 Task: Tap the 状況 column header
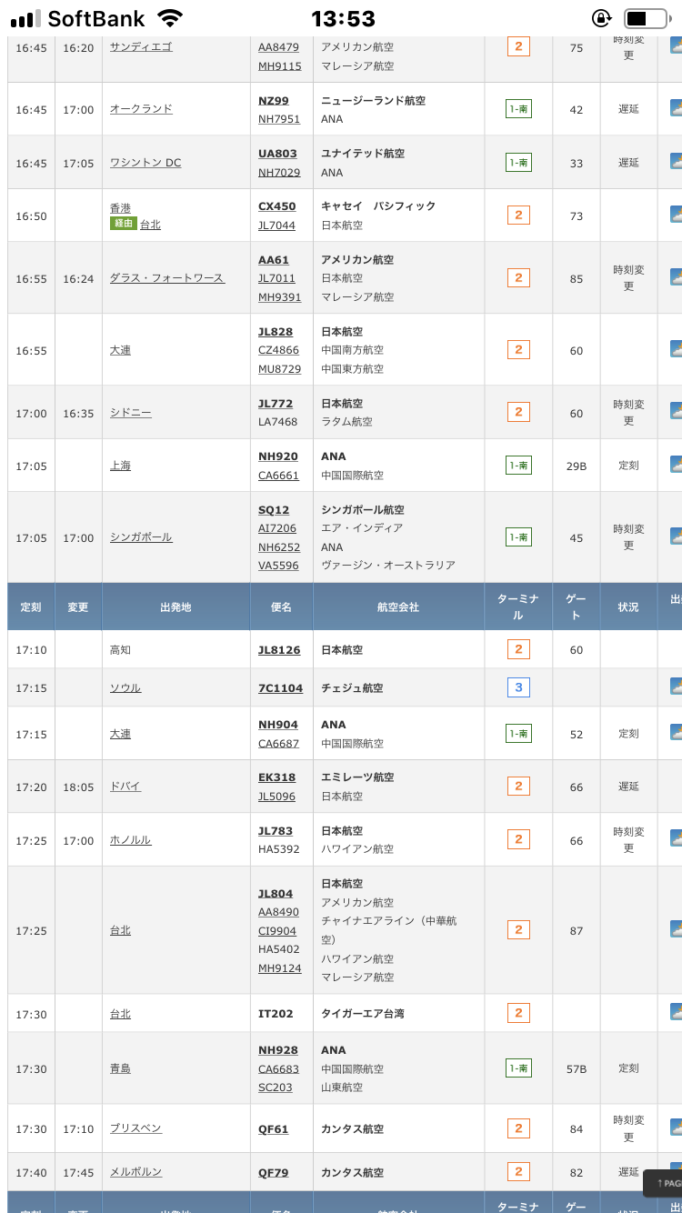(628, 606)
